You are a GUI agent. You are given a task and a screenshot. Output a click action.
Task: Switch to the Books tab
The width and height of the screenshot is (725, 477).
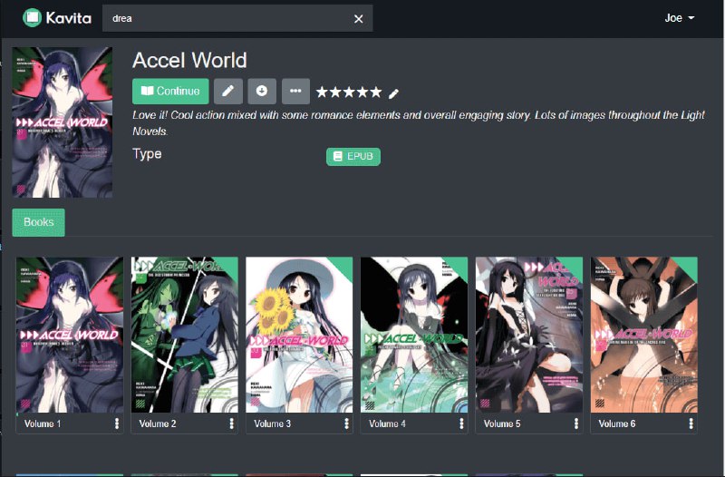point(38,222)
